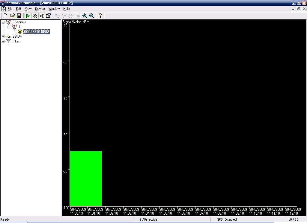307x223 pixels.
Task: Click the 10 / 10 status counter
Action: [293, 219]
